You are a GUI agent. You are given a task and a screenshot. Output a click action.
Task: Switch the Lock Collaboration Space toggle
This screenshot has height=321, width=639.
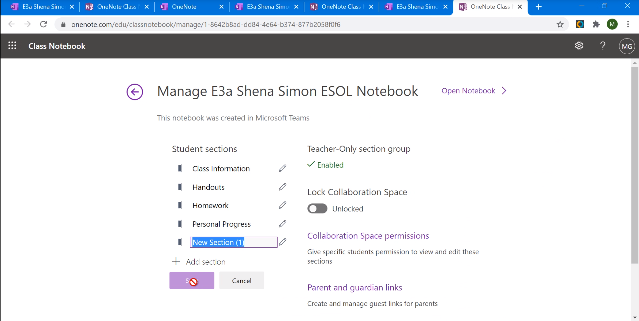[317, 209]
